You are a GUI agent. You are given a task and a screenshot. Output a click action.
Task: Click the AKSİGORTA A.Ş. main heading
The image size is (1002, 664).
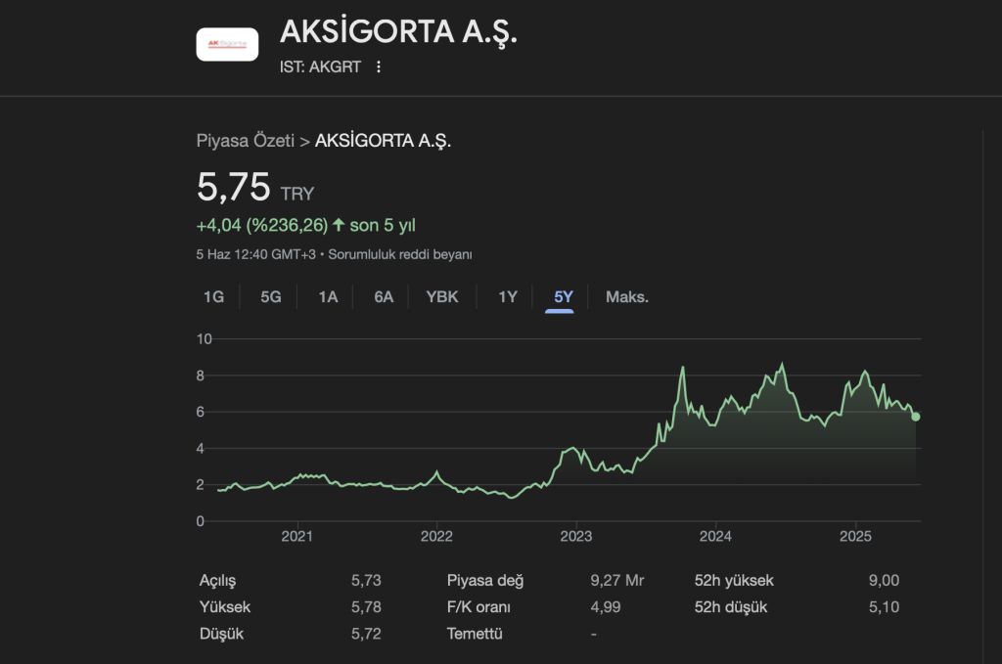(x=398, y=32)
